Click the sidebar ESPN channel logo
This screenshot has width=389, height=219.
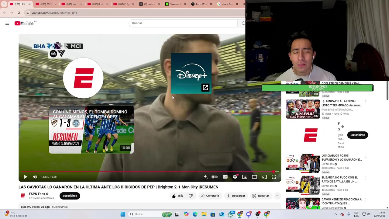click(311, 135)
